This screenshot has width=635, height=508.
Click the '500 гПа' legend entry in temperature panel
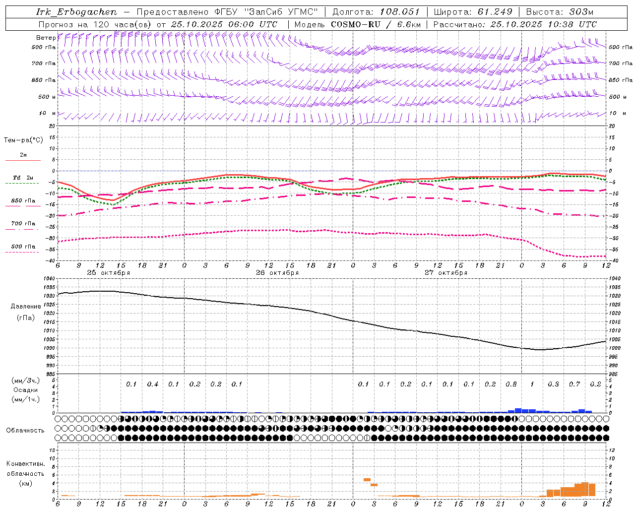click(23, 247)
